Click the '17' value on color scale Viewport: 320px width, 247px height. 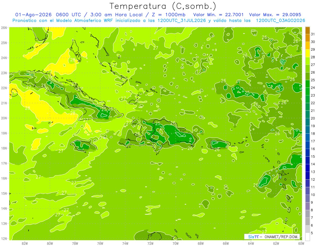point(313,141)
